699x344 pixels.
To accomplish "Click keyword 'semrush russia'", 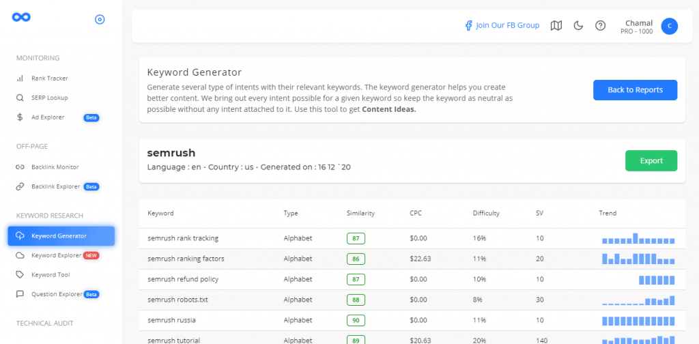I will point(171,320).
